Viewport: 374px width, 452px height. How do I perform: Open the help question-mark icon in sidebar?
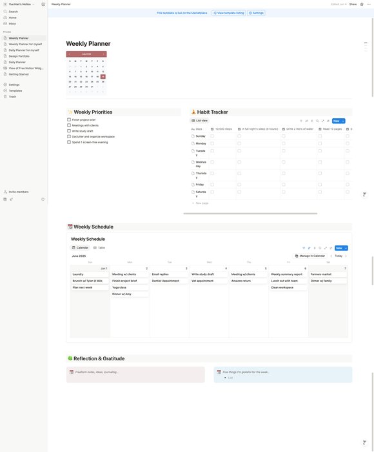[43, 200]
